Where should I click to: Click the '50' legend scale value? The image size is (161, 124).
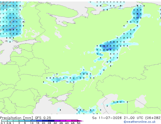78,123
